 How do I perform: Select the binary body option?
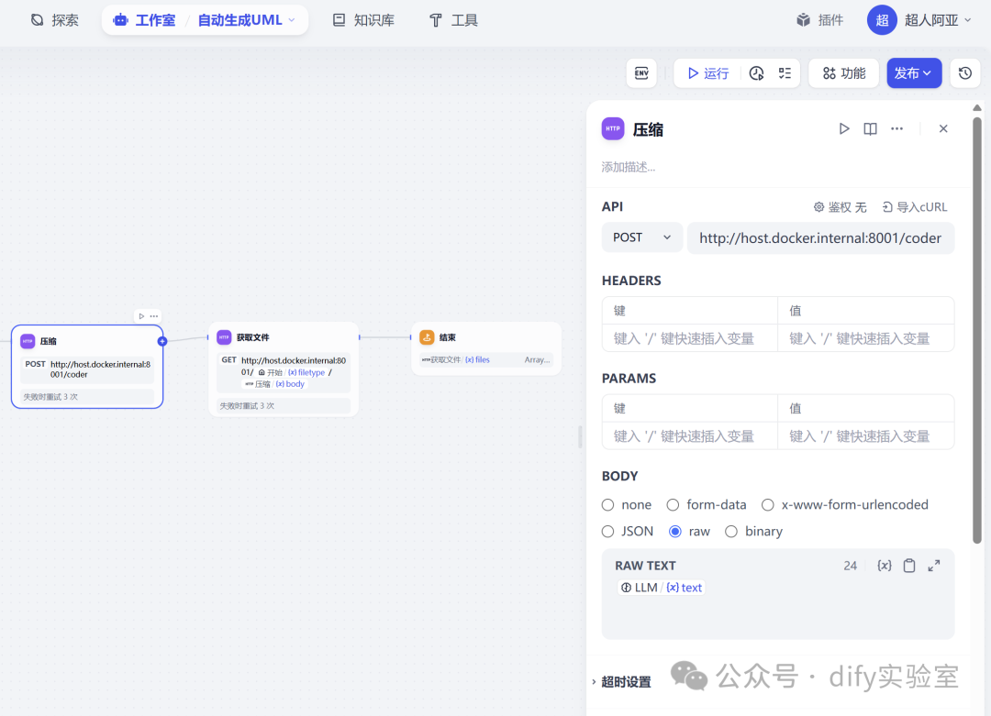(731, 532)
